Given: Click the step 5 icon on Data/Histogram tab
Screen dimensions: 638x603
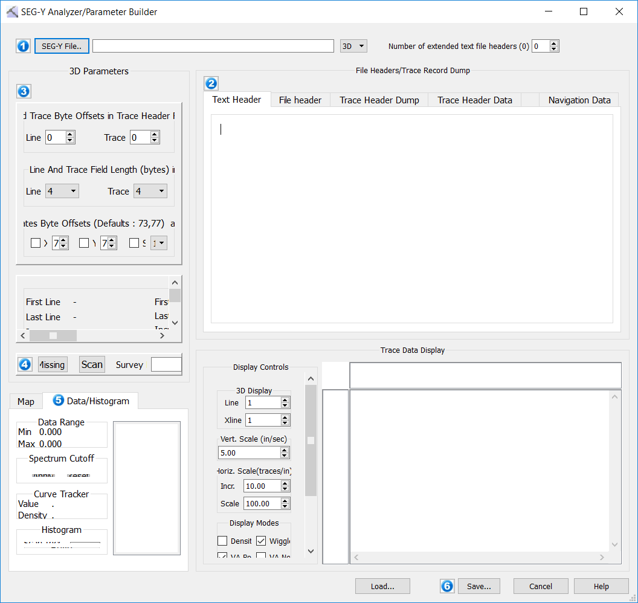Looking at the screenshot, I should pyautogui.click(x=59, y=400).
